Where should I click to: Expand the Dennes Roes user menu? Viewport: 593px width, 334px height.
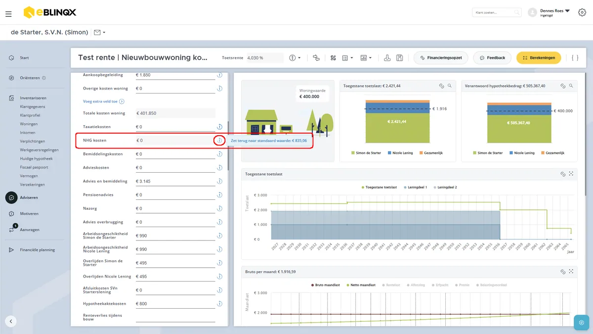(555, 12)
